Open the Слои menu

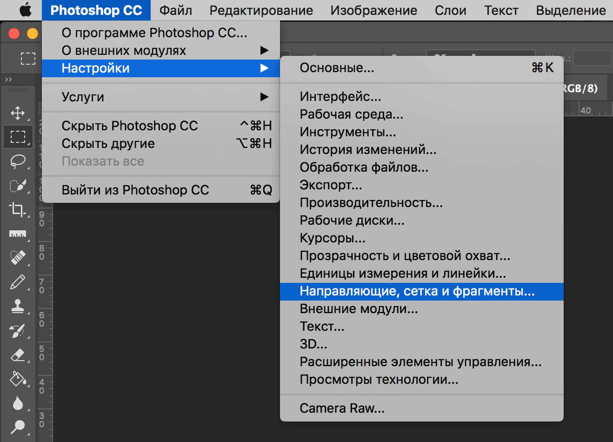pos(450,10)
